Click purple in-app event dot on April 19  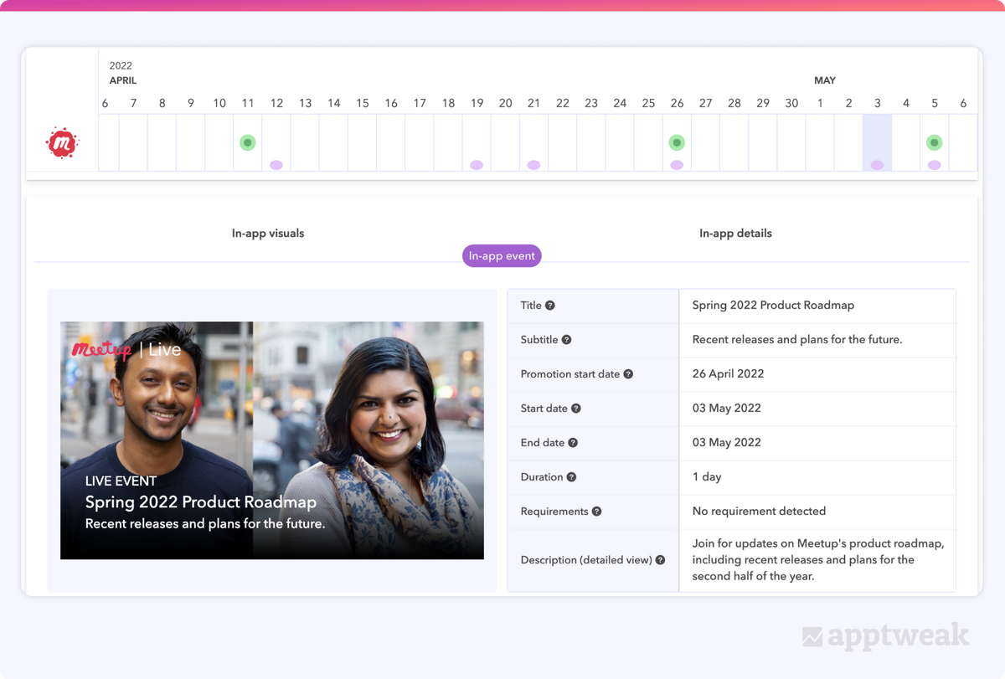(477, 165)
